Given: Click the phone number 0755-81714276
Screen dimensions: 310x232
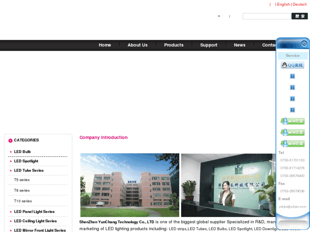Looking at the screenshot, I should [x=292, y=168].
